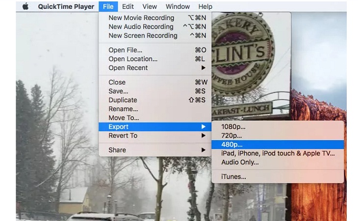This screenshot has width=358, height=221.
Task: Open the Apple menu
Action: pyautogui.click(x=26, y=6)
